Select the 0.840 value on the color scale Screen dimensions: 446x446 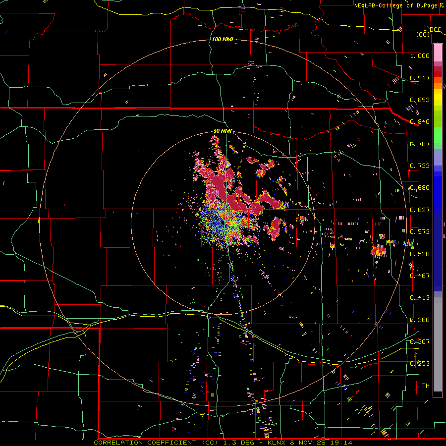[420, 122]
